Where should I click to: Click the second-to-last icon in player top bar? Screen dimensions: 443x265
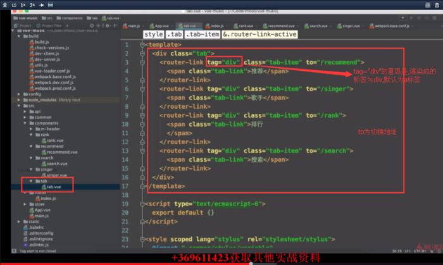pos(428,5)
